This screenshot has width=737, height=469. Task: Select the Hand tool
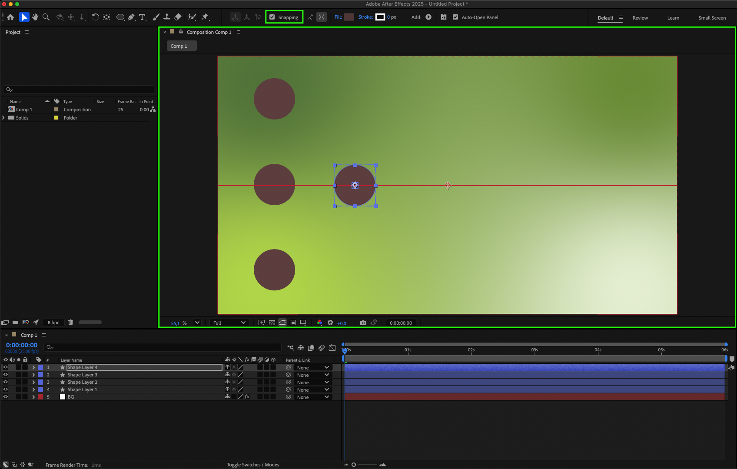pos(35,17)
